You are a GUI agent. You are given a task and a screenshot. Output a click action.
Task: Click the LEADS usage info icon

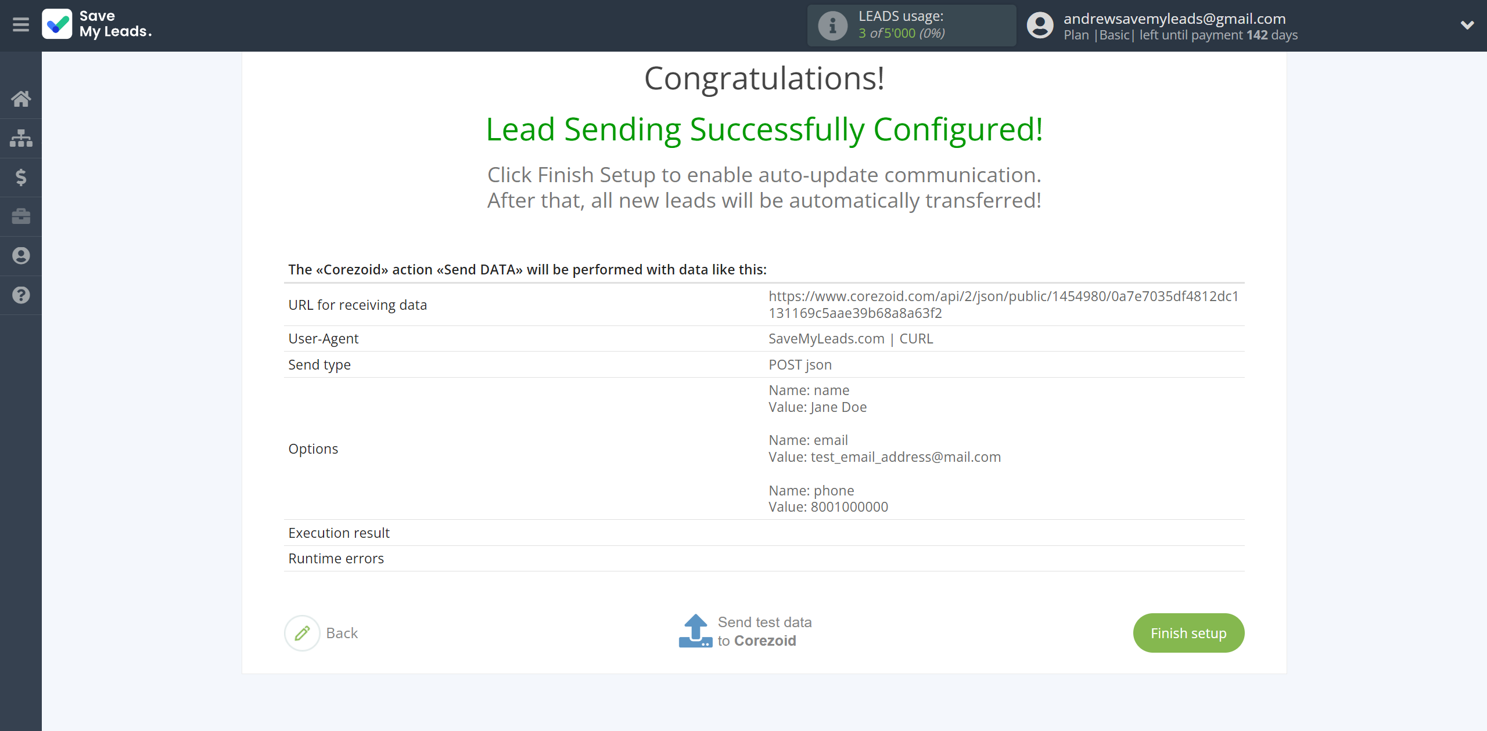832,26
